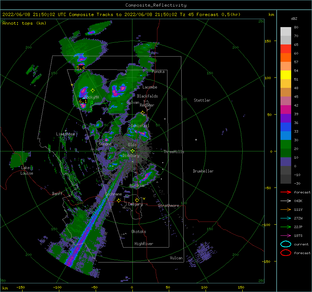Click the Didsbury town label

coord(131,156)
